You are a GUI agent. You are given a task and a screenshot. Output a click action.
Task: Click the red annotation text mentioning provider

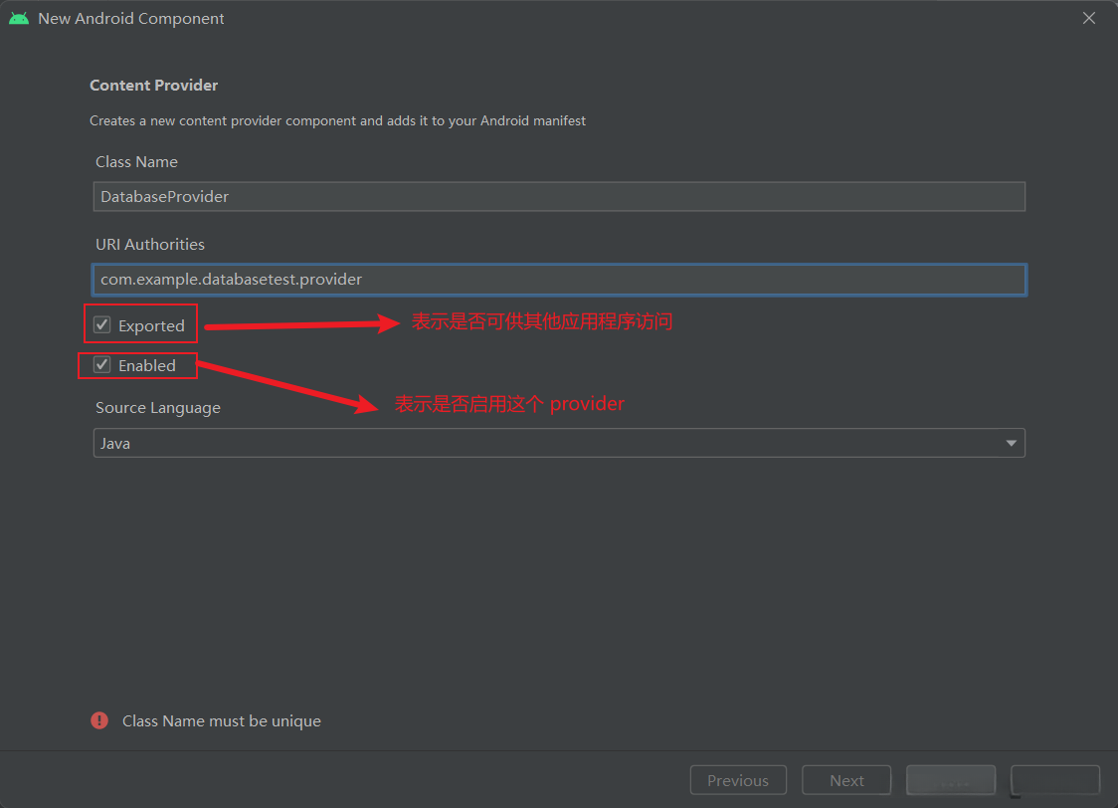click(509, 403)
